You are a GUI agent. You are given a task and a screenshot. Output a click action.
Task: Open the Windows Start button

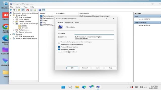click(x=63, y=87)
